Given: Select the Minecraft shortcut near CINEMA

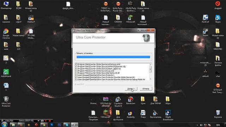Looking at the screenshot, I should pyautogui.click(x=130, y=19).
